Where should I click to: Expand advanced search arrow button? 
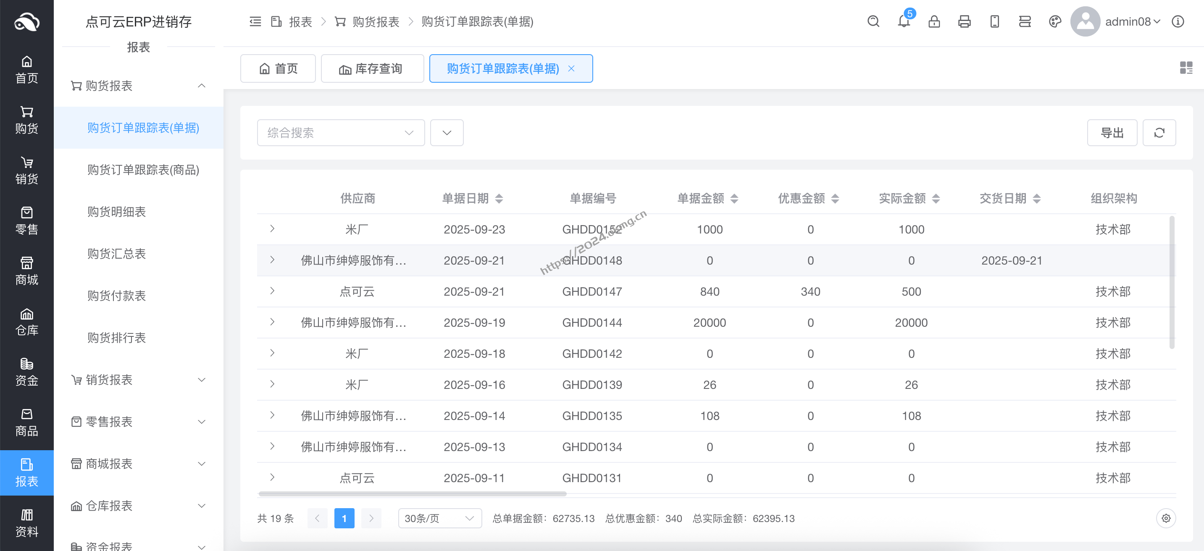point(447,133)
